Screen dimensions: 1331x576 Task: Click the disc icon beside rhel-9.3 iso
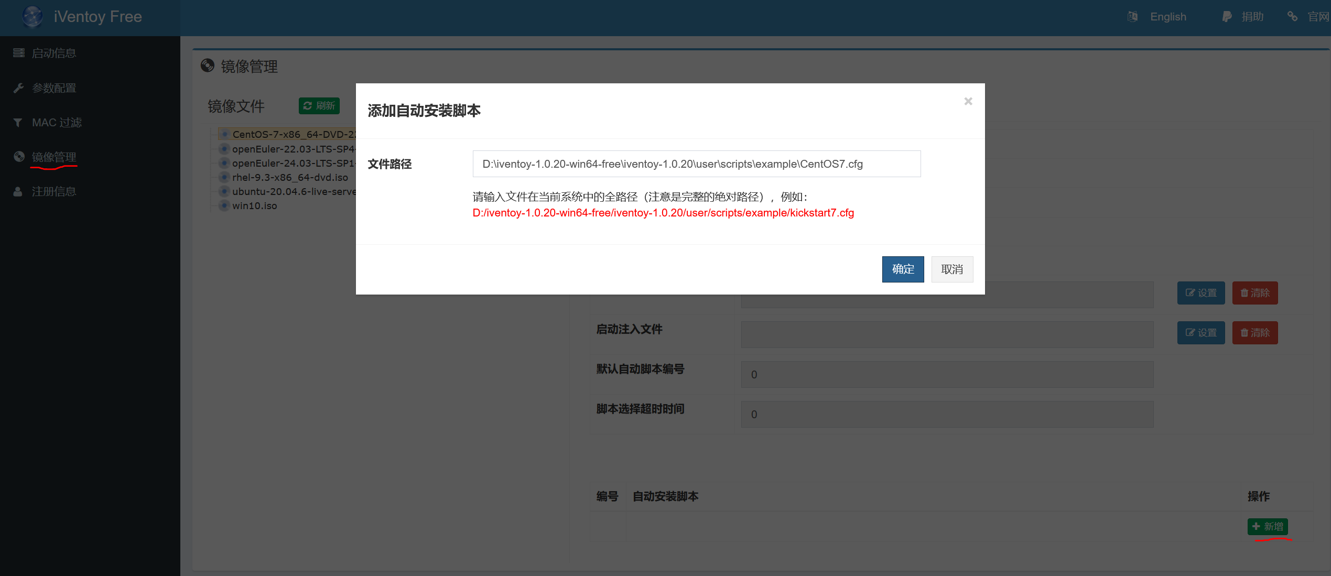(224, 177)
